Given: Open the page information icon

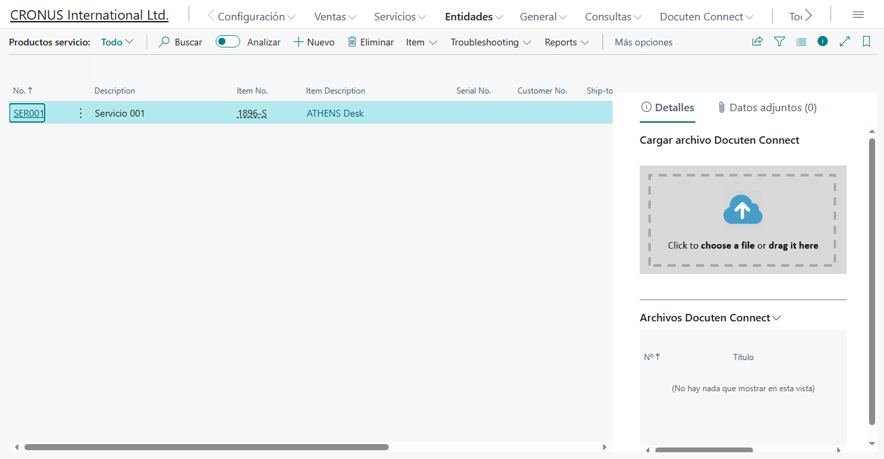Looking at the screenshot, I should click(822, 41).
